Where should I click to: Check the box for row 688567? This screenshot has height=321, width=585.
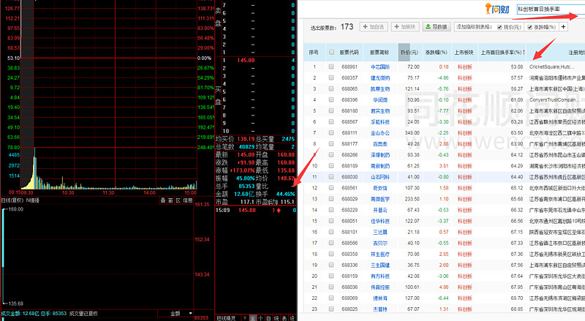tap(331, 122)
